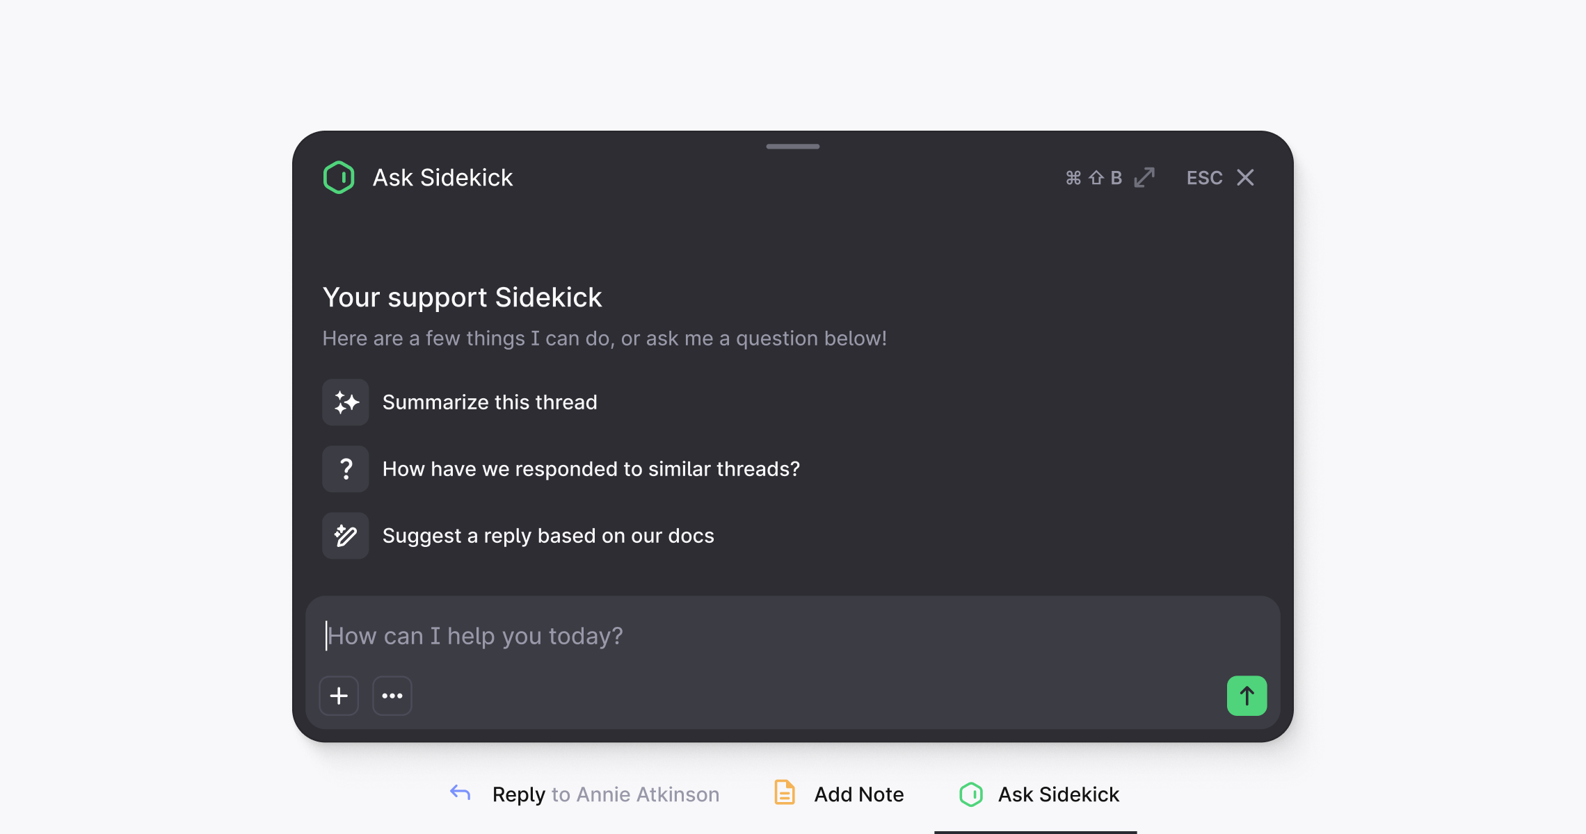The width and height of the screenshot is (1586, 834).
Task: Focus the How can I help you today? field
Action: [x=765, y=636]
